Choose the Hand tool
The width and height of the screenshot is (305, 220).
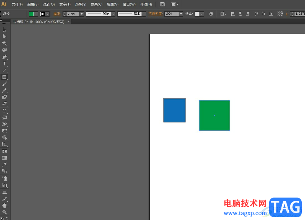(x=4, y=206)
